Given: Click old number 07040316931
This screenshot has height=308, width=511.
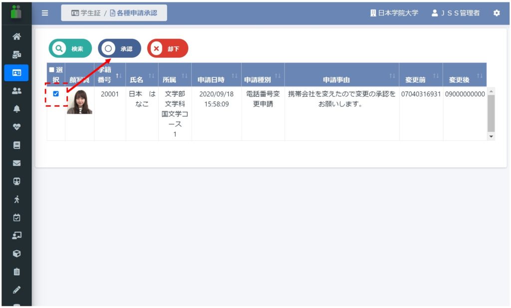Looking at the screenshot, I should [421, 94].
